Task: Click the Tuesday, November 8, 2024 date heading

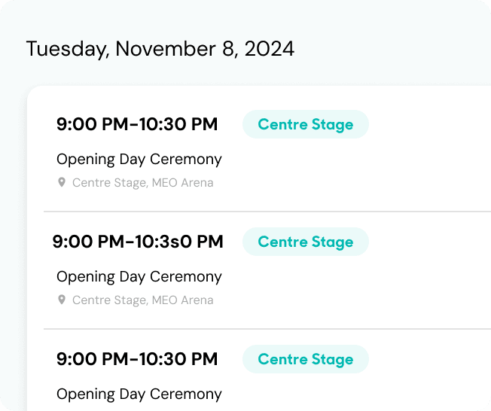Action: 160,49
